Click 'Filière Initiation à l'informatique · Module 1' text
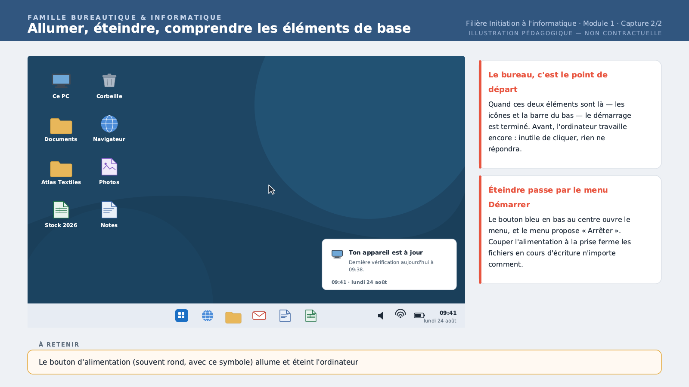 tap(540, 24)
